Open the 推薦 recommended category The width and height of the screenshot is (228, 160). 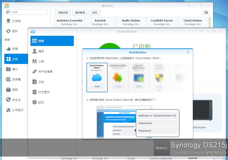point(14,49)
